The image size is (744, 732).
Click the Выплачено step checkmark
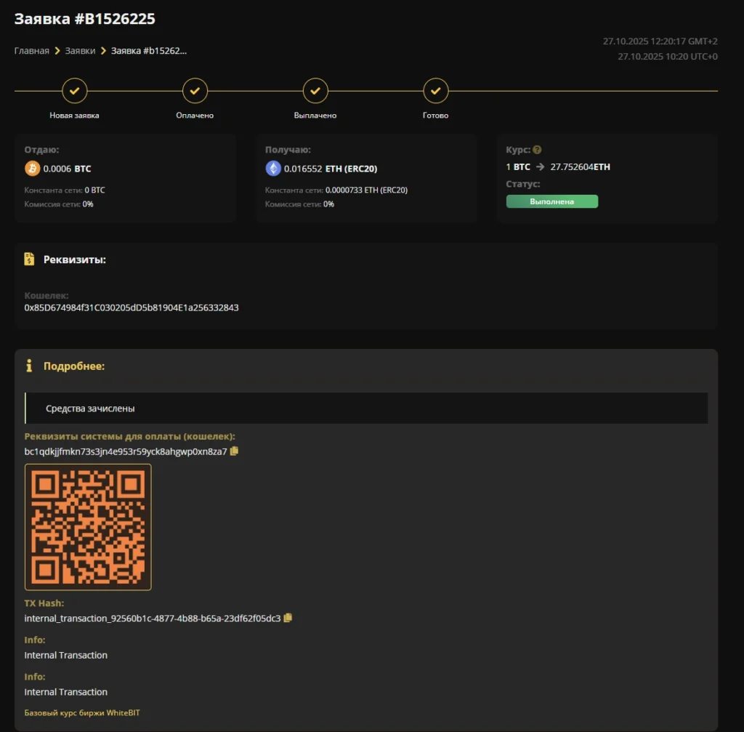click(x=315, y=91)
